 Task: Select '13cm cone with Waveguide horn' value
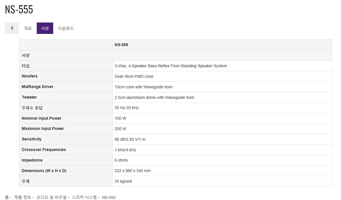tap(143, 87)
